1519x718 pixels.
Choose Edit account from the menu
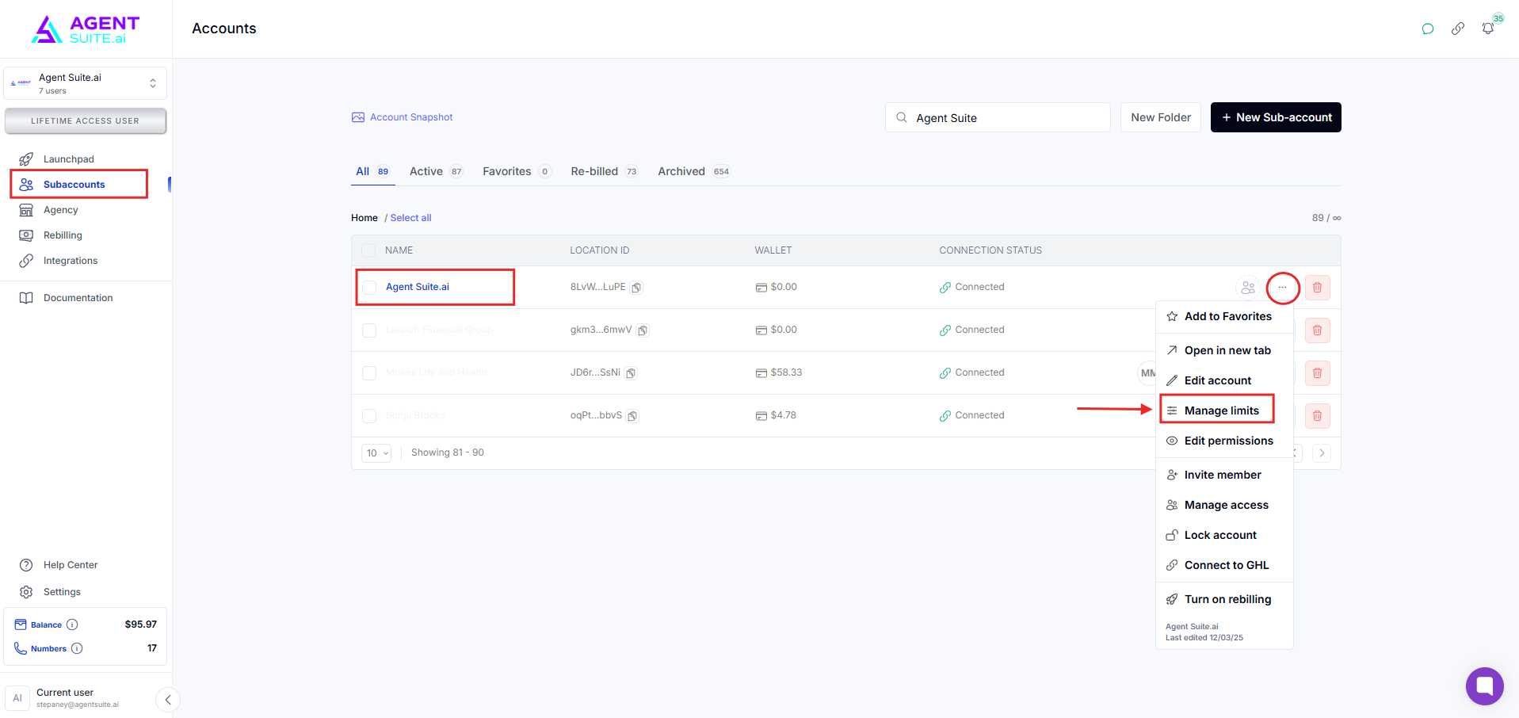[x=1225, y=380]
